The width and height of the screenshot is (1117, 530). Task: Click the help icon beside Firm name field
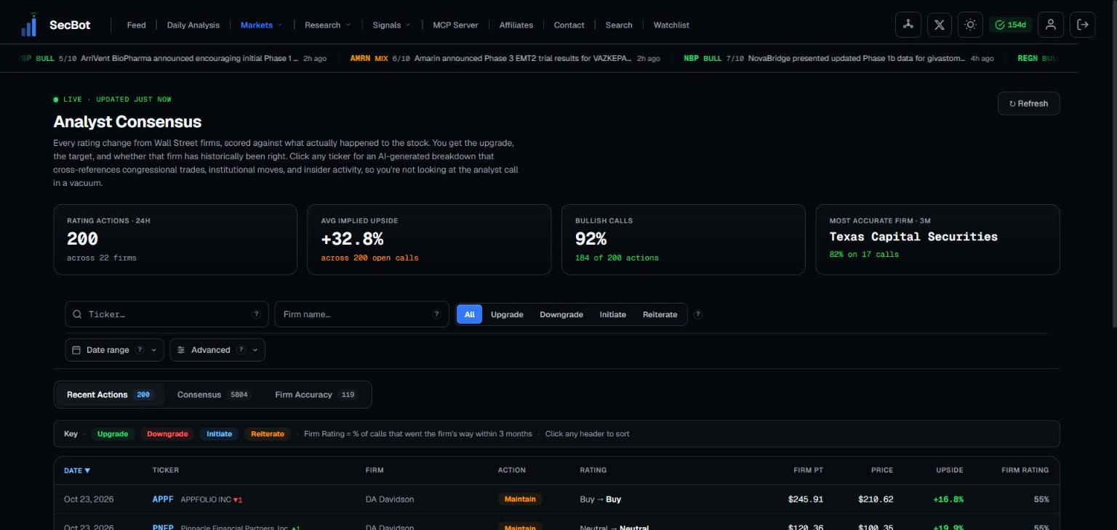436,314
